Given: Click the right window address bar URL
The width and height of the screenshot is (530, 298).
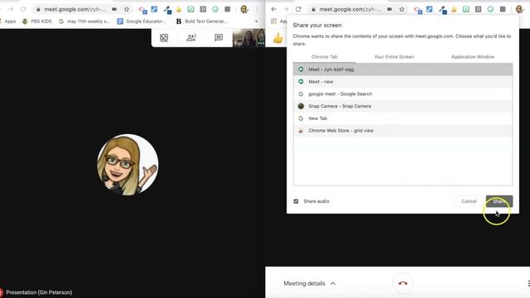Looking at the screenshot, I should click(x=349, y=9).
